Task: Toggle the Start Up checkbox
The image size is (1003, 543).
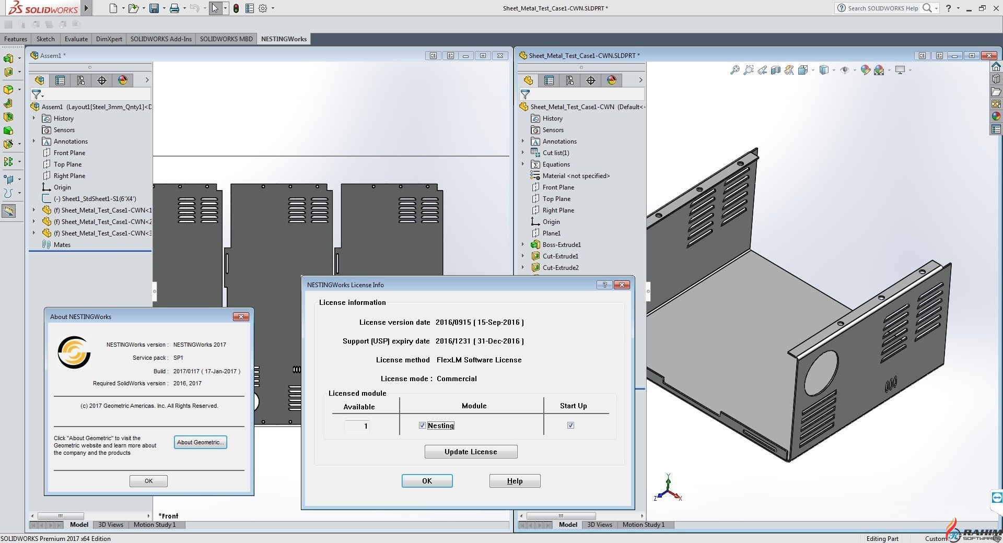Action: (x=570, y=426)
